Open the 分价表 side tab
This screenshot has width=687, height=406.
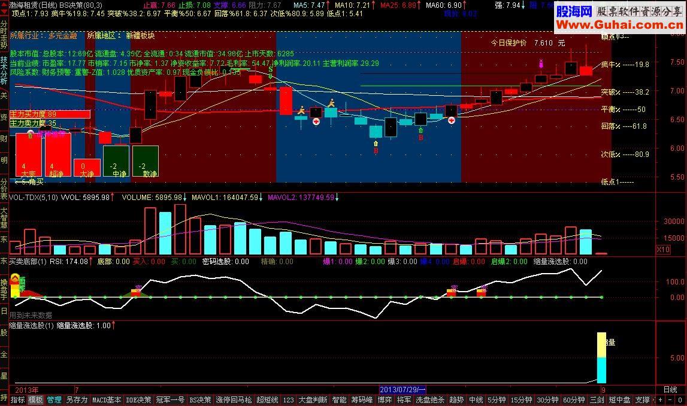(x=4, y=189)
